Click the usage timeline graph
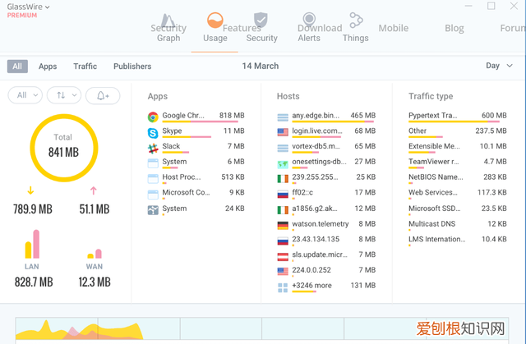Screen dimensions: 526x344 263,328
